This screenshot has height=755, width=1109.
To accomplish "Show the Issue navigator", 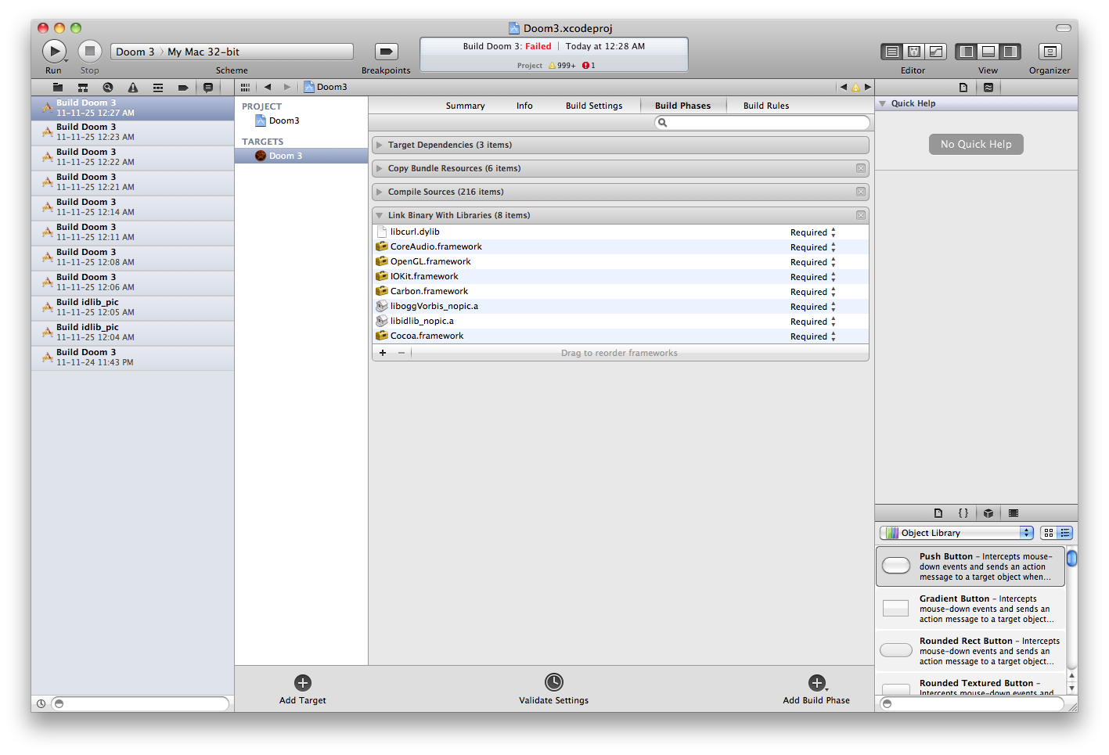I will (x=133, y=88).
